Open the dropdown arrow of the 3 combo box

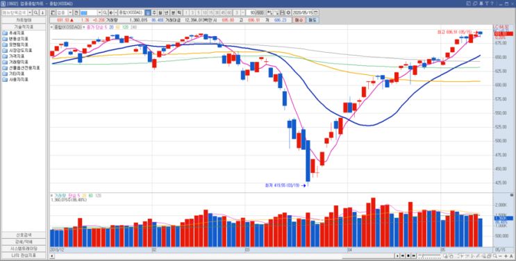(243, 12)
